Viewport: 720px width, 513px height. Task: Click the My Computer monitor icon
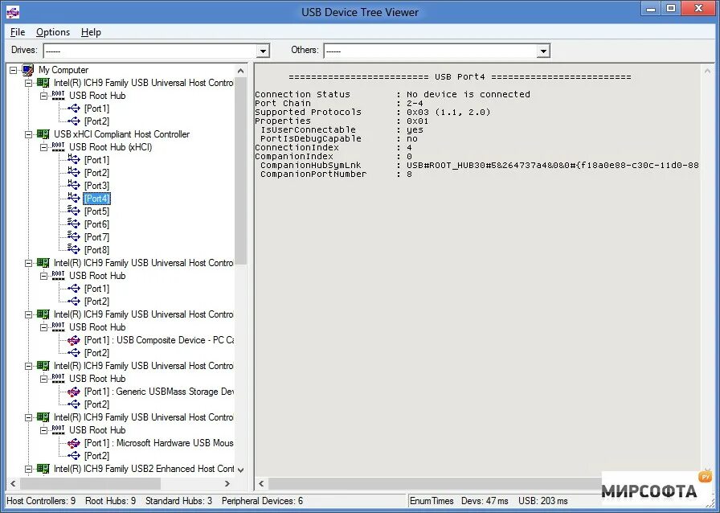28,70
